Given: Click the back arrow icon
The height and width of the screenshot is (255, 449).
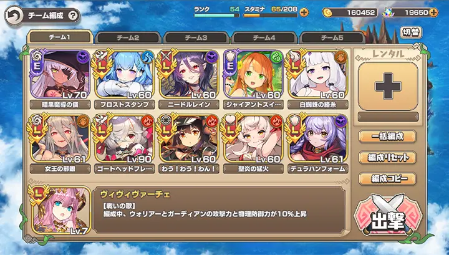Looking at the screenshot, I should pos(14,16).
